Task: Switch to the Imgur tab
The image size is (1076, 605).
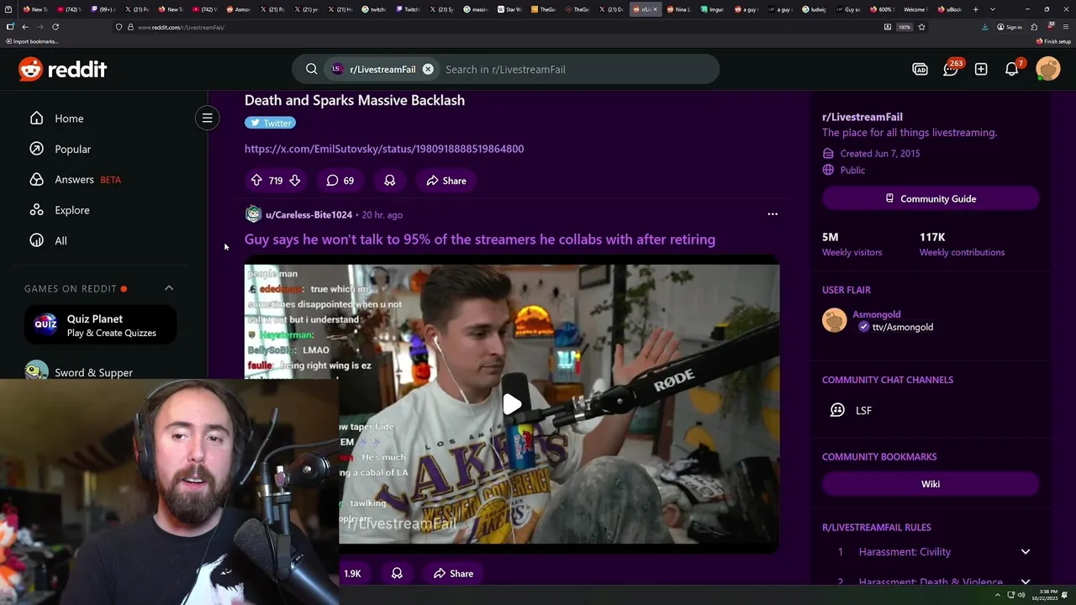Action: [714, 9]
